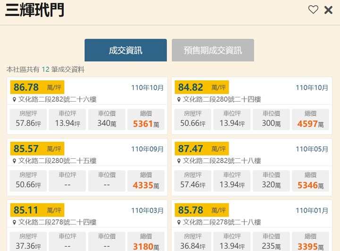The height and width of the screenshot is (251, 340).
Task: Click the 12 transaction count text
Action: [45, 69]
